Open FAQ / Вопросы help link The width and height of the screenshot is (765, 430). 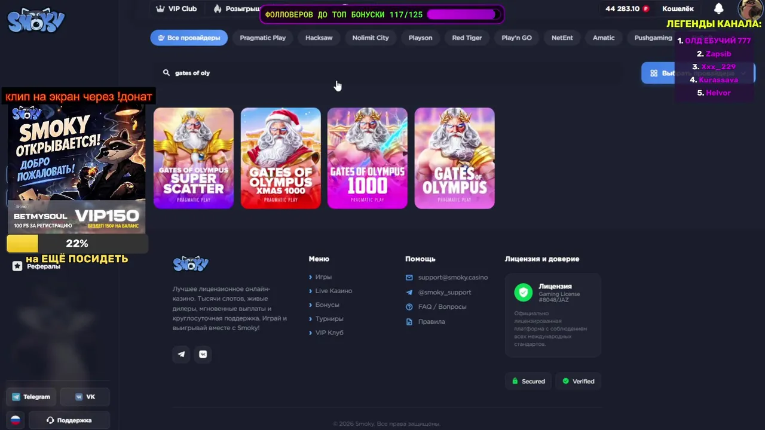(x=442, y=307)
